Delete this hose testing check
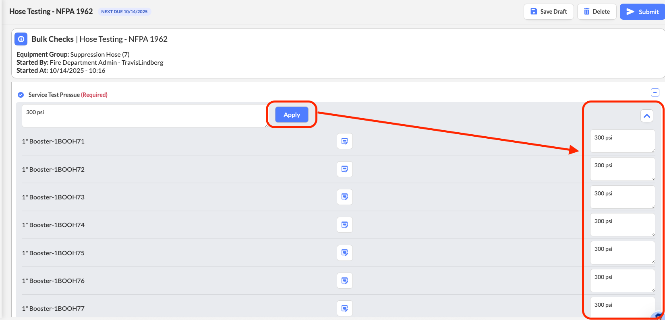 click(597, 12)
